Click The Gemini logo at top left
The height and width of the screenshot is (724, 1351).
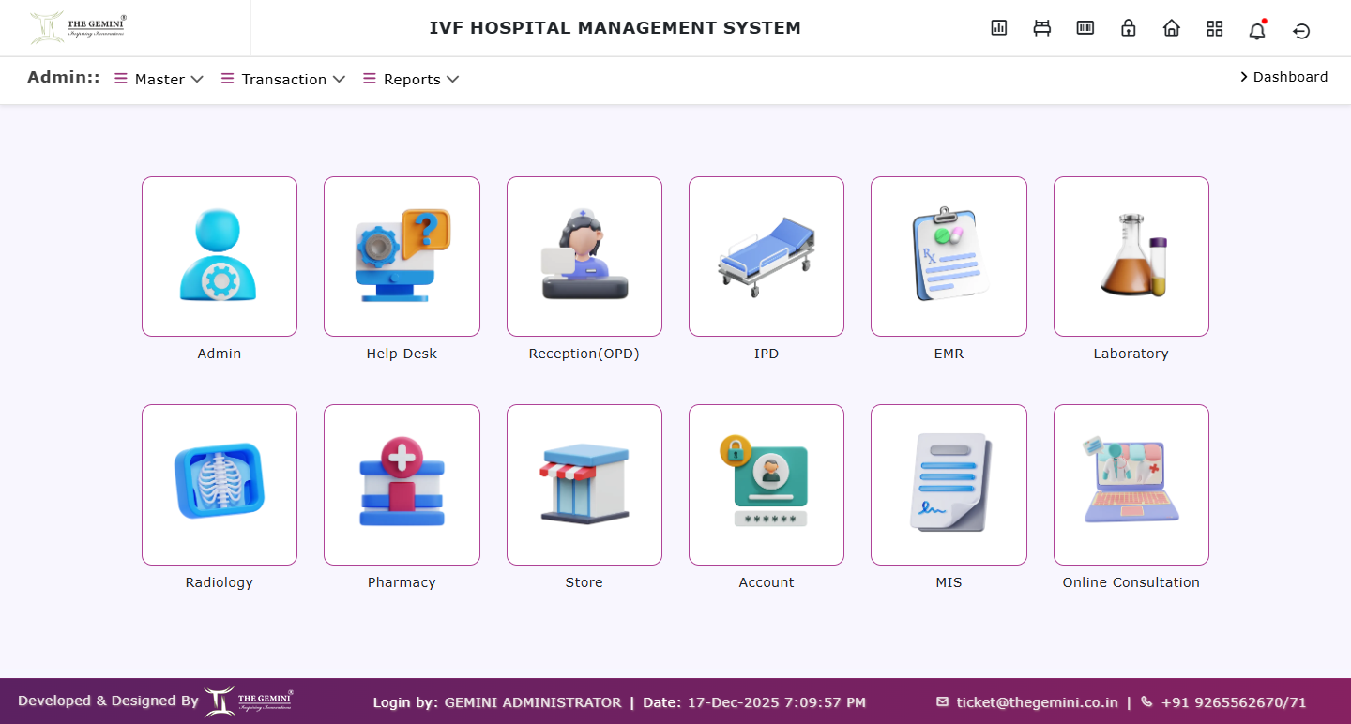tap(79, 28)
